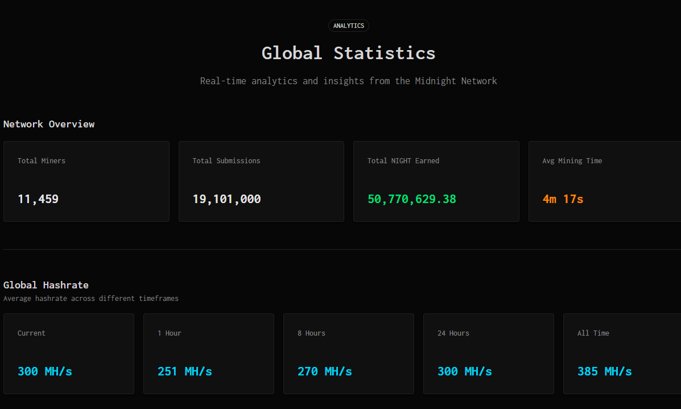681x409 pixels.
Task: Select the Network Overview heading
Action: pyautogui.click(x=49, y=124)
